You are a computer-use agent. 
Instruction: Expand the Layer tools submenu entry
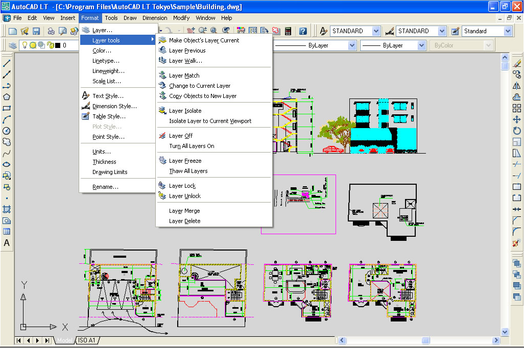(x=118, y=40)
